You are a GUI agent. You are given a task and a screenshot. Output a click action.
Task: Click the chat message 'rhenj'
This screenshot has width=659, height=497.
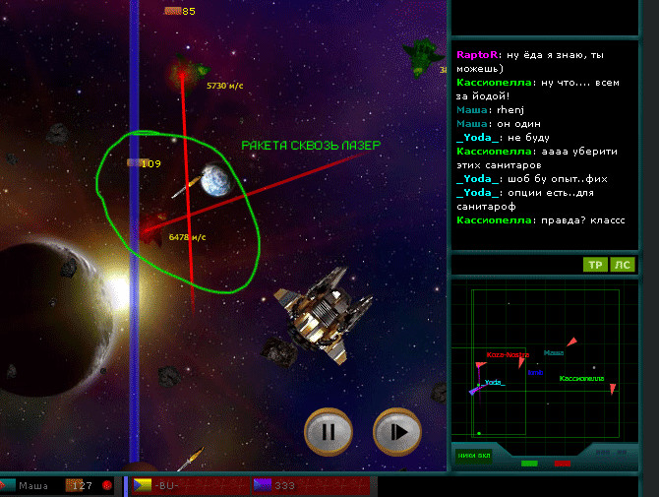click(510, 110)
